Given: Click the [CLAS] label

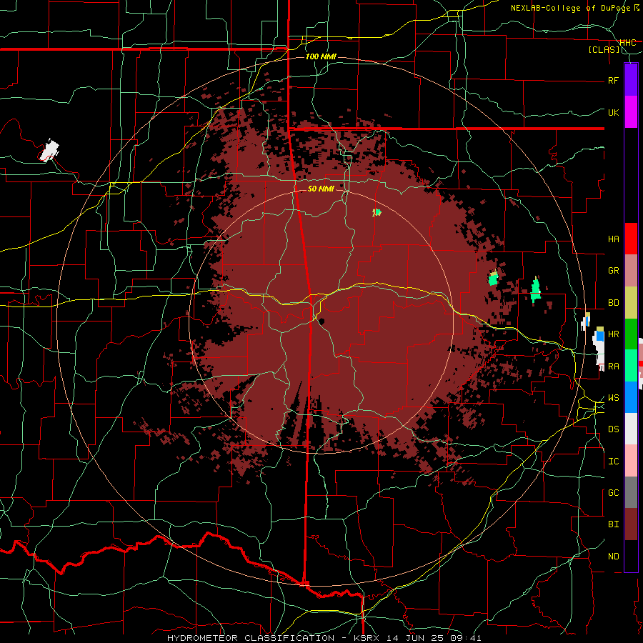Looking at the screenshot, I should [604, 50].
